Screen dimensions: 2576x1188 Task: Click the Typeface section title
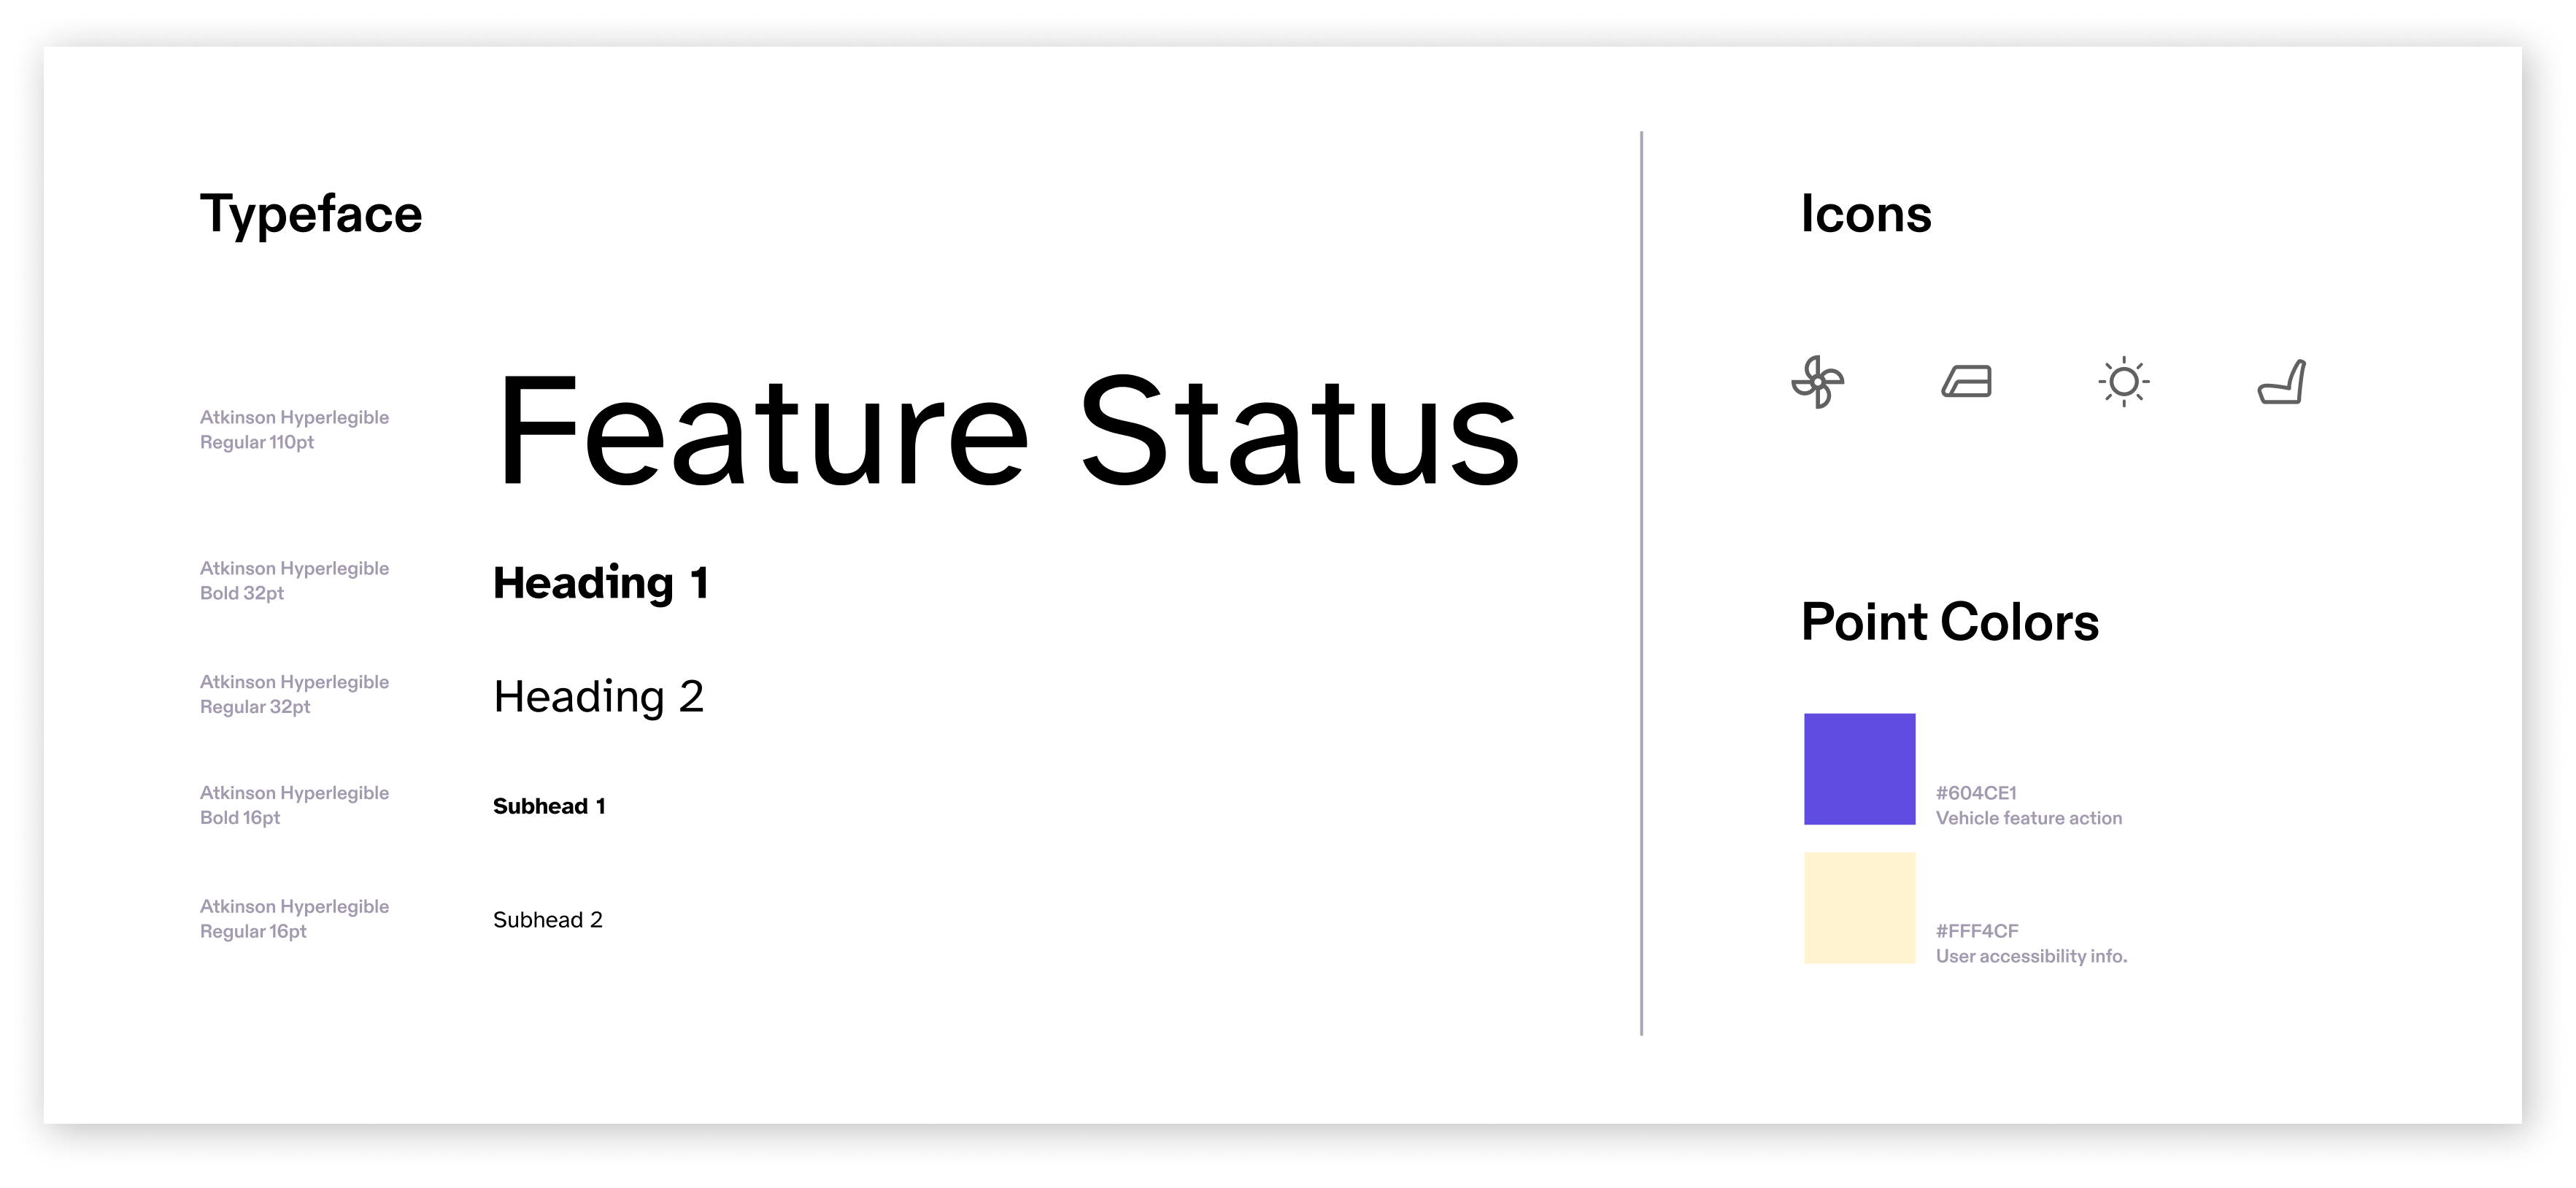click(x=311, y=214)
